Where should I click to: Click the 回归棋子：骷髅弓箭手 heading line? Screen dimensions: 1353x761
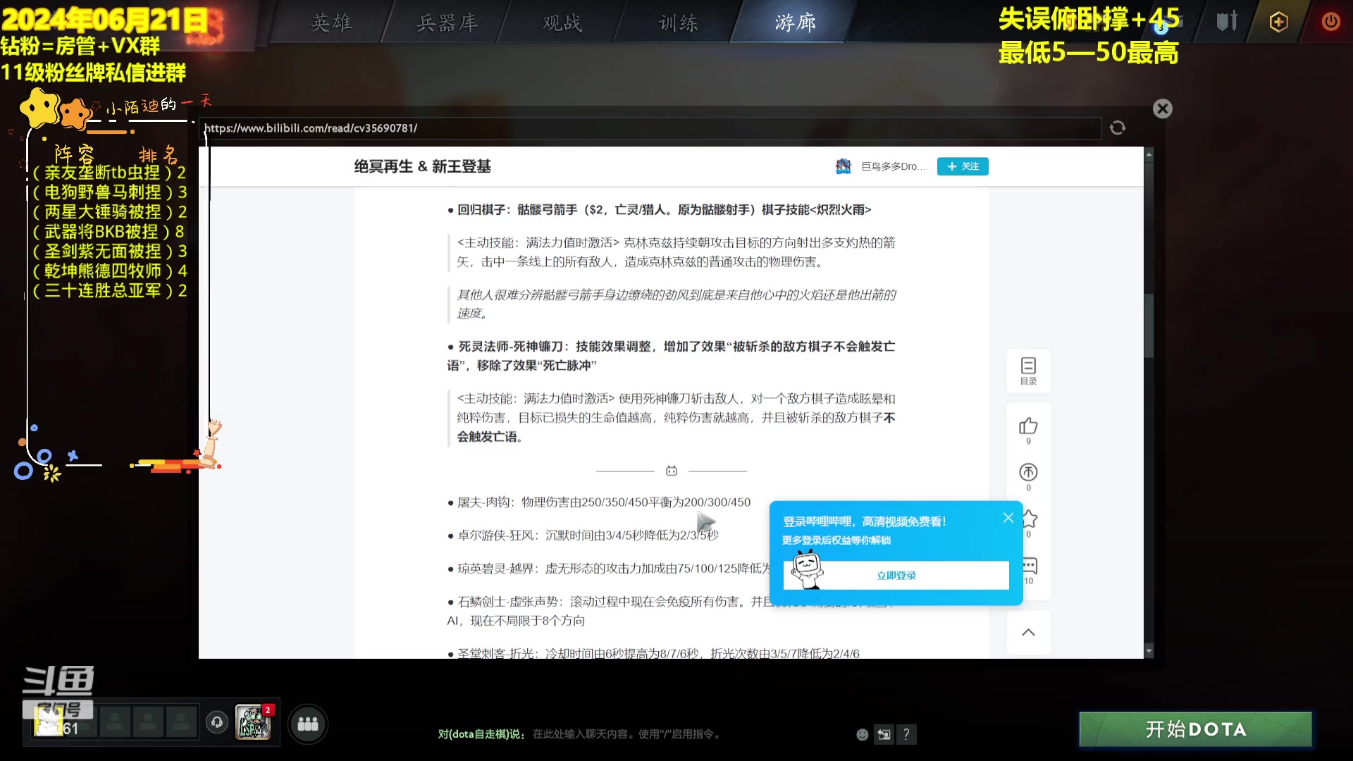pyautogui.click(x=665, y=210)
